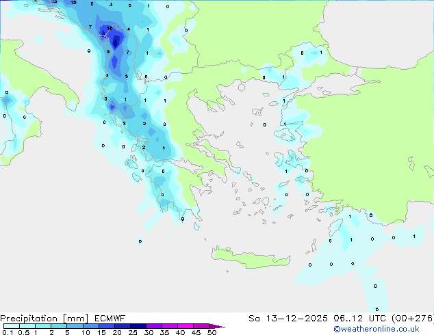The width and height of the screenshot is (434, 335).
Task: Click the '45' legend scale label
Action: pos(196,332)
